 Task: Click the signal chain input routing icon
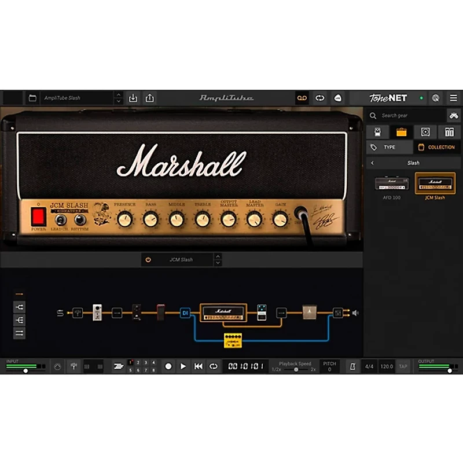[x=60, y=313]
